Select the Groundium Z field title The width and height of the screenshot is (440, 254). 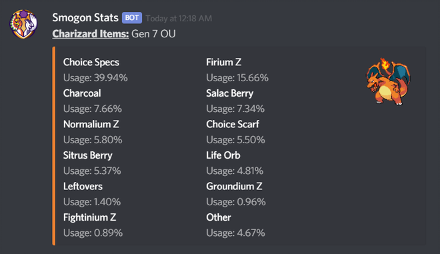234,187
